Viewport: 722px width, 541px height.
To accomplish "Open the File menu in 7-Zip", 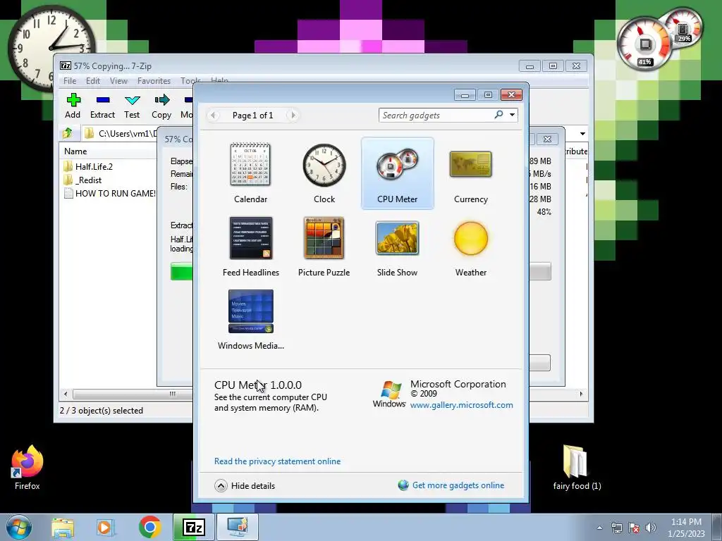I will pyautogui.click(x=70, y=80).
